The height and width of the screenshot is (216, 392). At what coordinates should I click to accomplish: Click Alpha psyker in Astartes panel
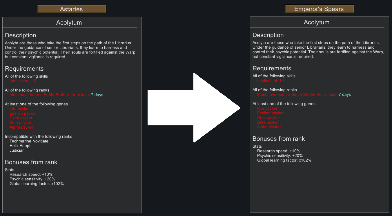21,127
